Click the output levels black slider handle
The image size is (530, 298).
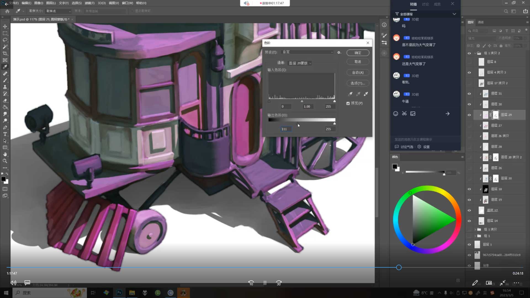click(298, 123)
